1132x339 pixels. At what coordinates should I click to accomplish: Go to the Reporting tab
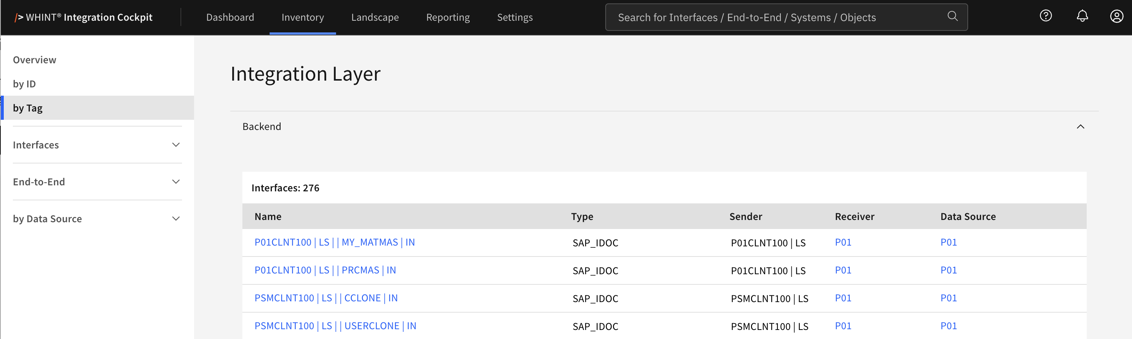click(447, 18)
